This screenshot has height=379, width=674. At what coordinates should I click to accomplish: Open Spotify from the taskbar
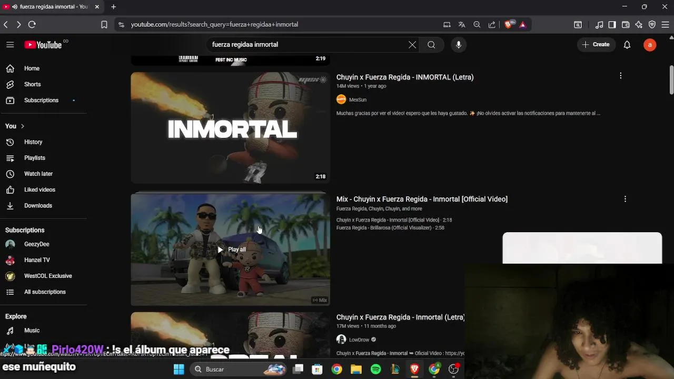(375, 370)
